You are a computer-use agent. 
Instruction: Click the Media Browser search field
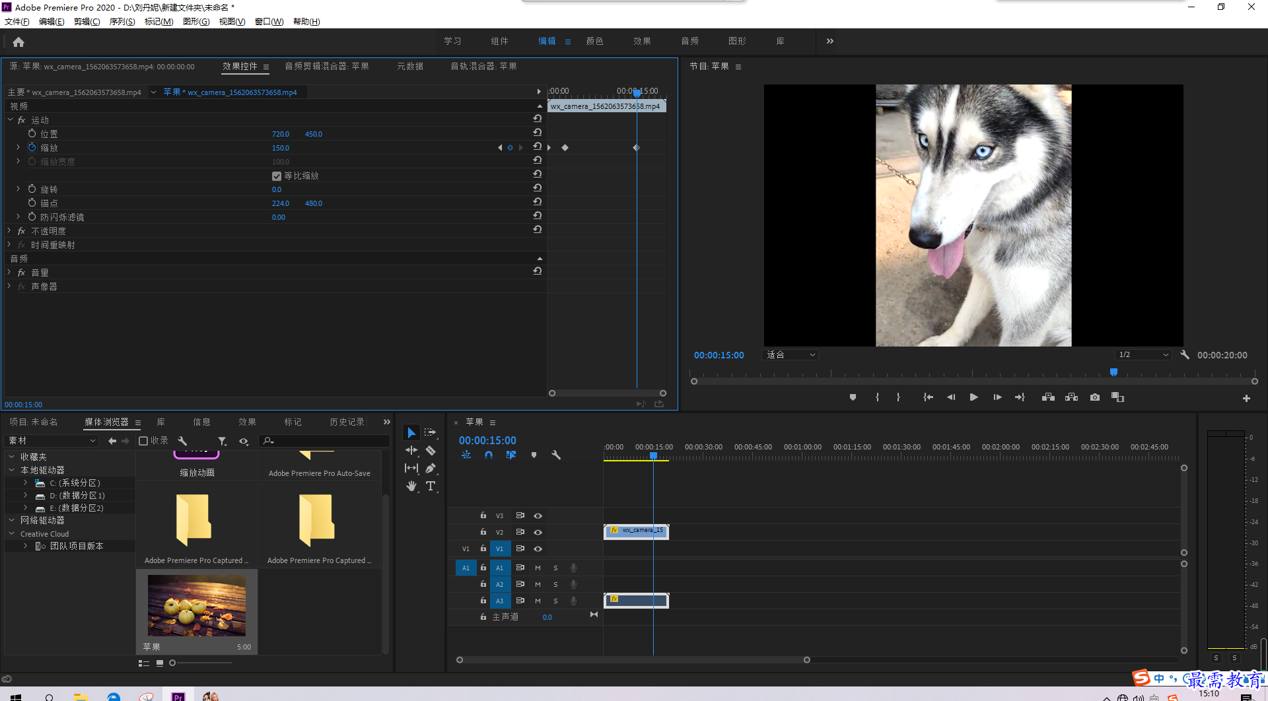(325, 441)
